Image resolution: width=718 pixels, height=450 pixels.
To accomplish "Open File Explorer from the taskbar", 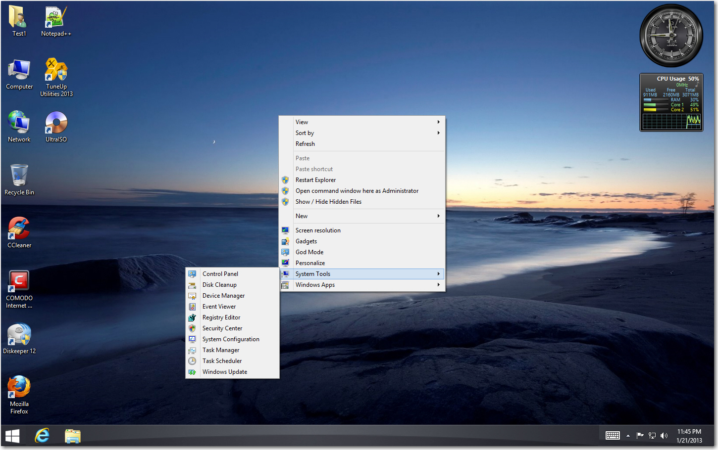I will coord(73,436).
